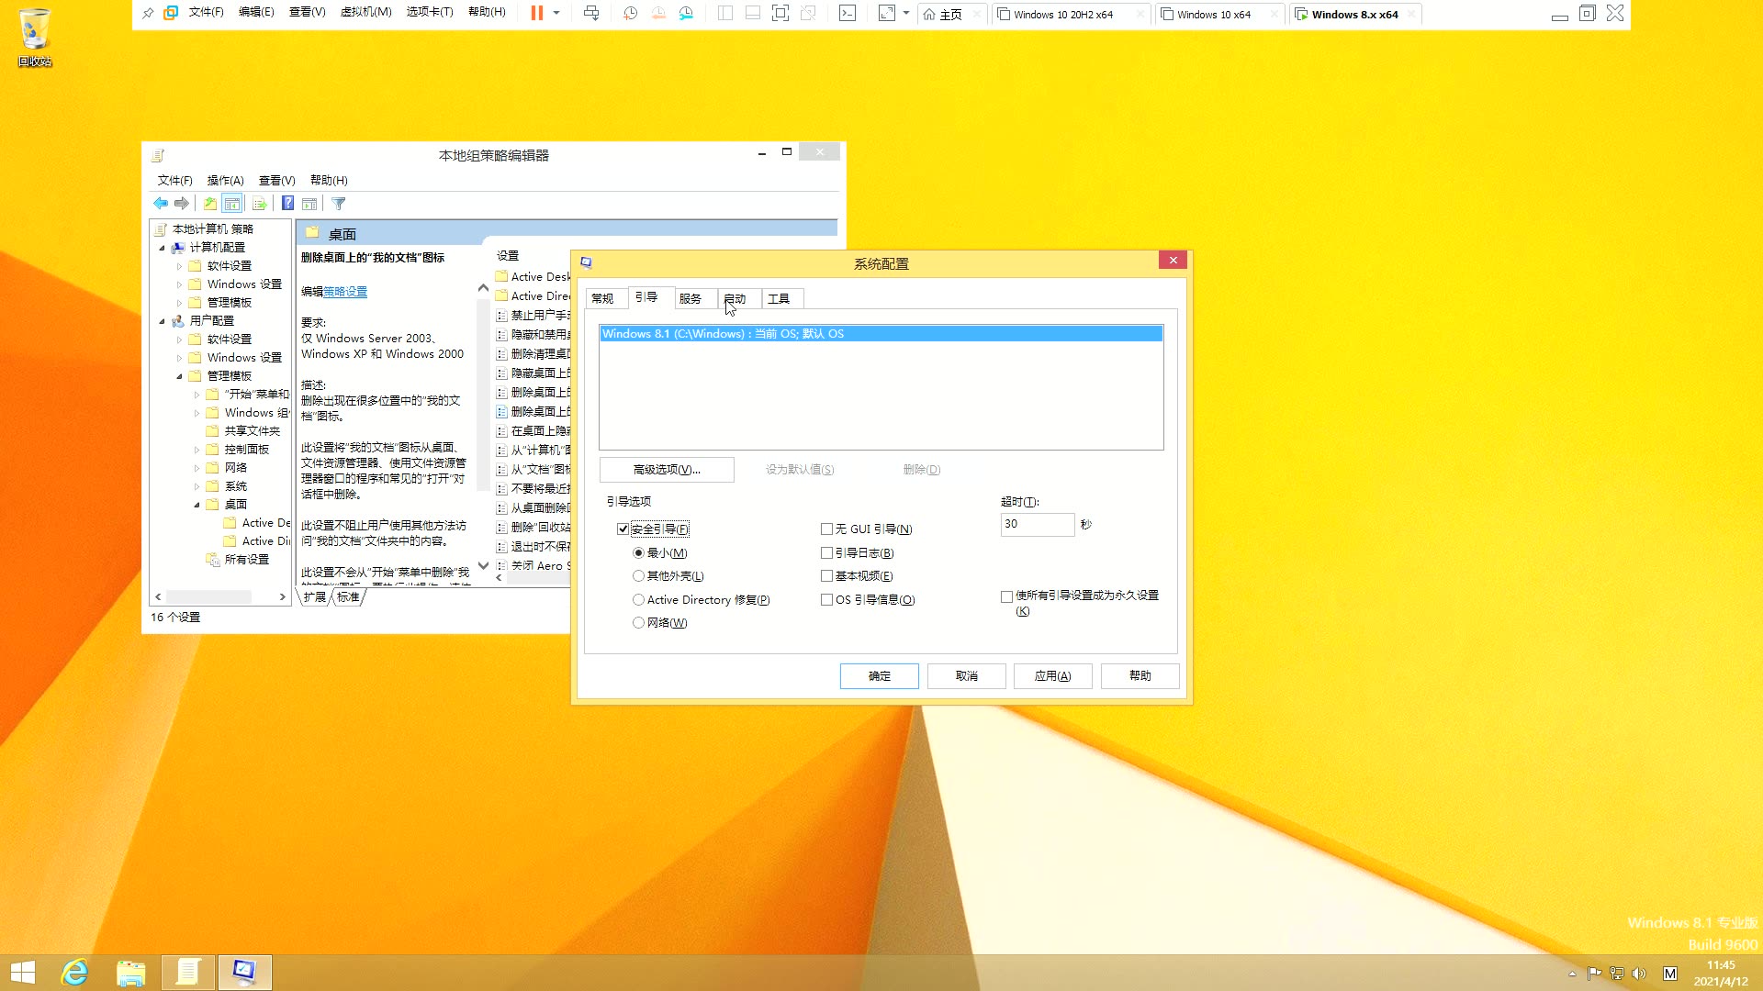
Task: Select the 最小(M) radio button
Action: point(638,553)
